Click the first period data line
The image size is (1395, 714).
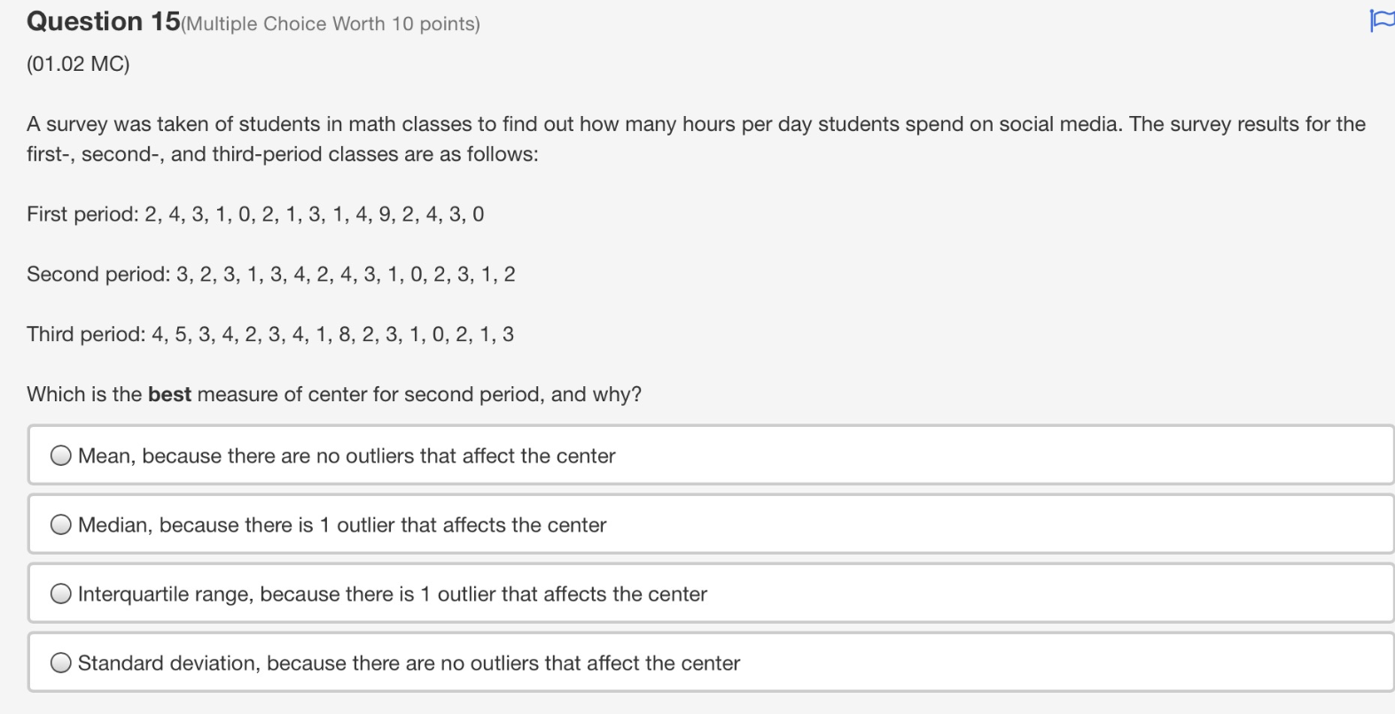[x=256, y=213]
